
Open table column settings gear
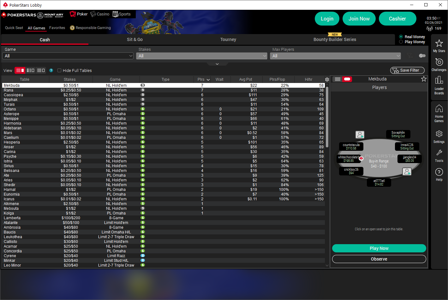point(327,79)
